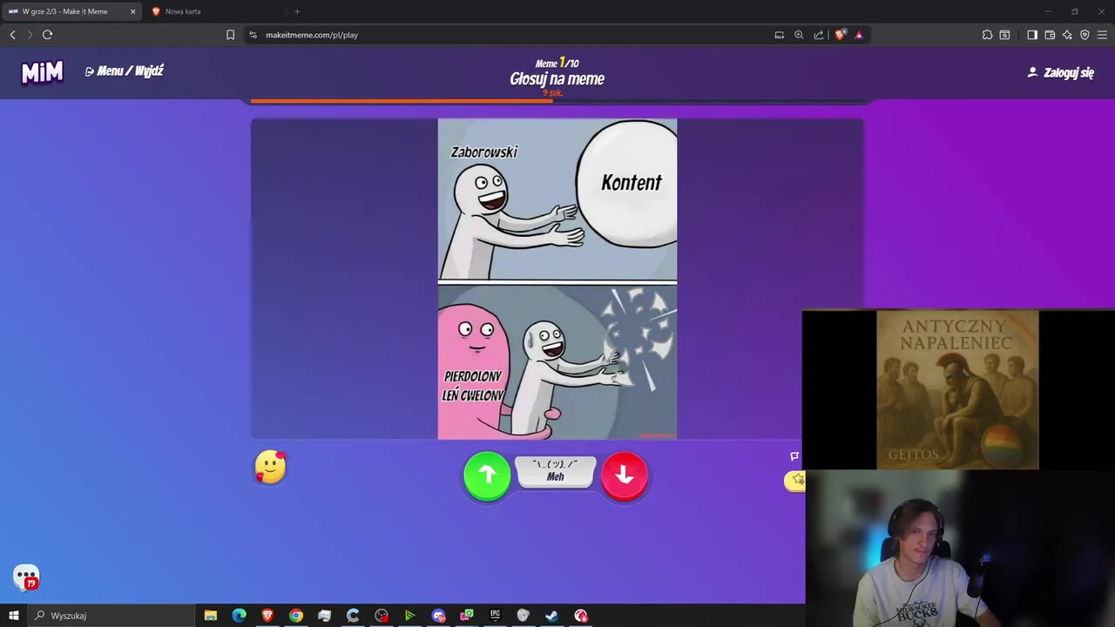Reload the page
The height and width of the screenshot is (627, 1115).
point(47,35)
